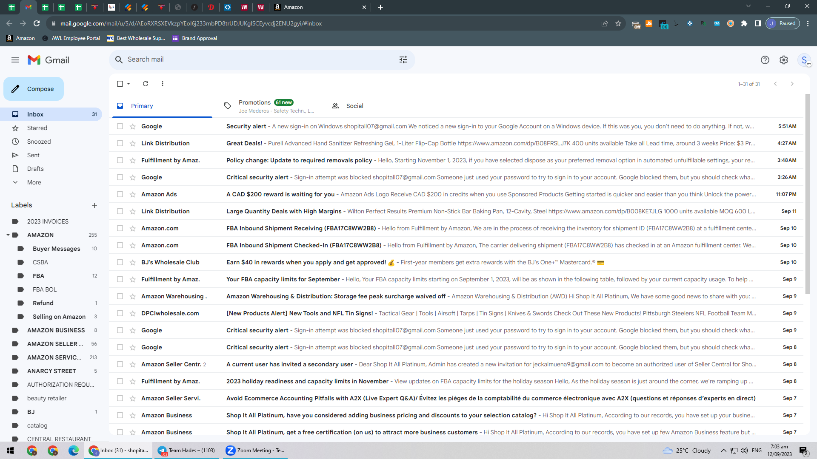Screen dimensions: 817x459
Task: Reload the page in the browser
Action: tap(37, 23)
